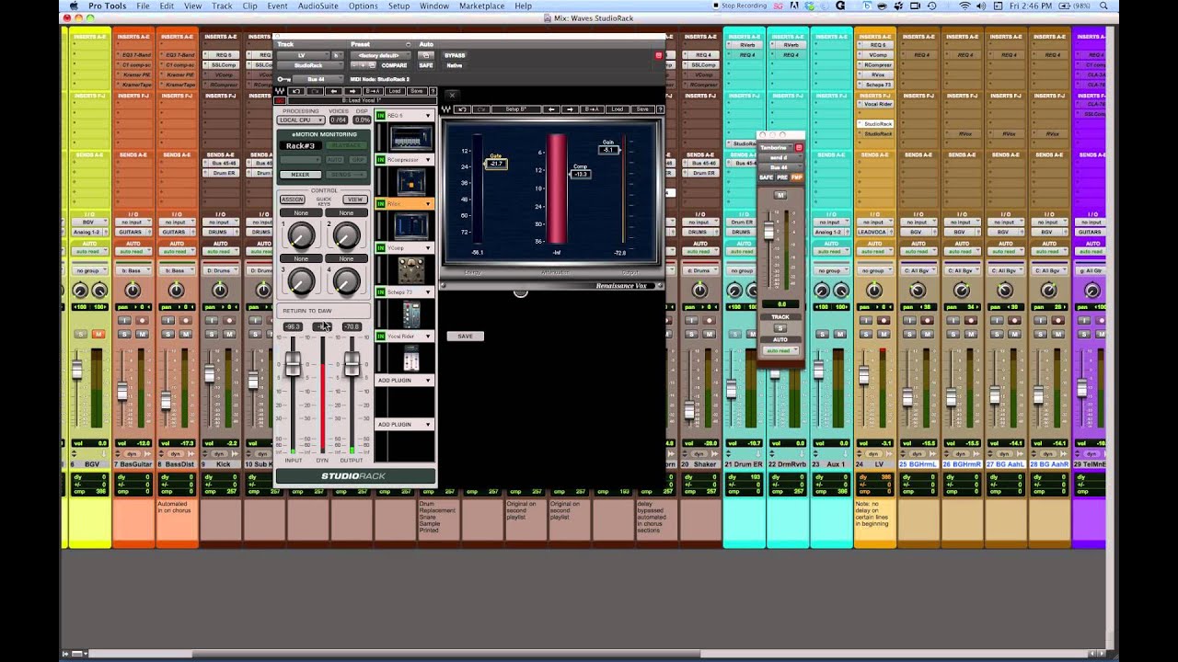Click the record enable button on LV track
The width and height of the screenshot is (1178, 662).
(883, 320)
